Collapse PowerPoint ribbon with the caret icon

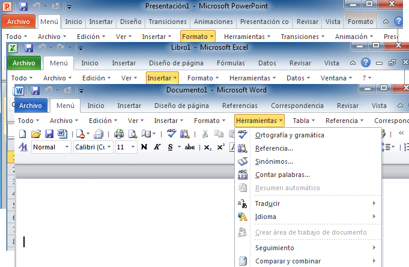[x=386, y=22]
